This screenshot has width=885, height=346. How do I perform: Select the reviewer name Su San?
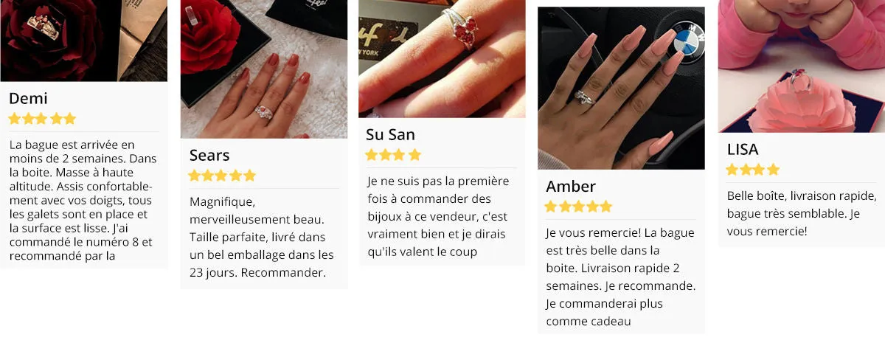(390, 135)
